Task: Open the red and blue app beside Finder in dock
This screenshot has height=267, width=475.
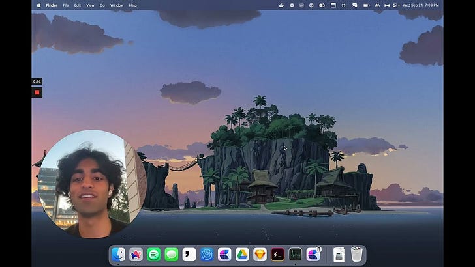Action: point(136,254)
